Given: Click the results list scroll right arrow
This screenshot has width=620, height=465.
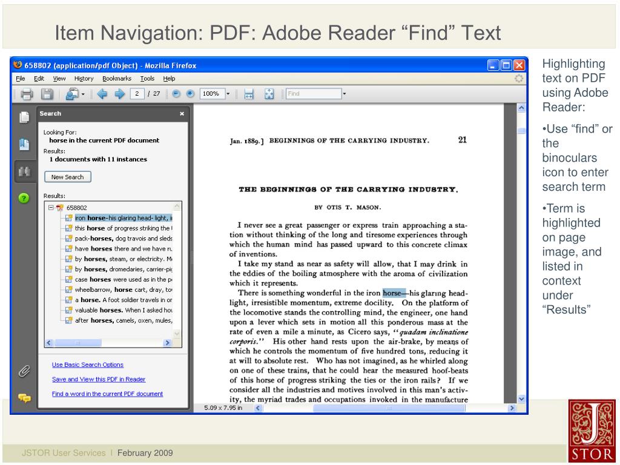Looking at the screenshot, I should [x=167, y=343].
